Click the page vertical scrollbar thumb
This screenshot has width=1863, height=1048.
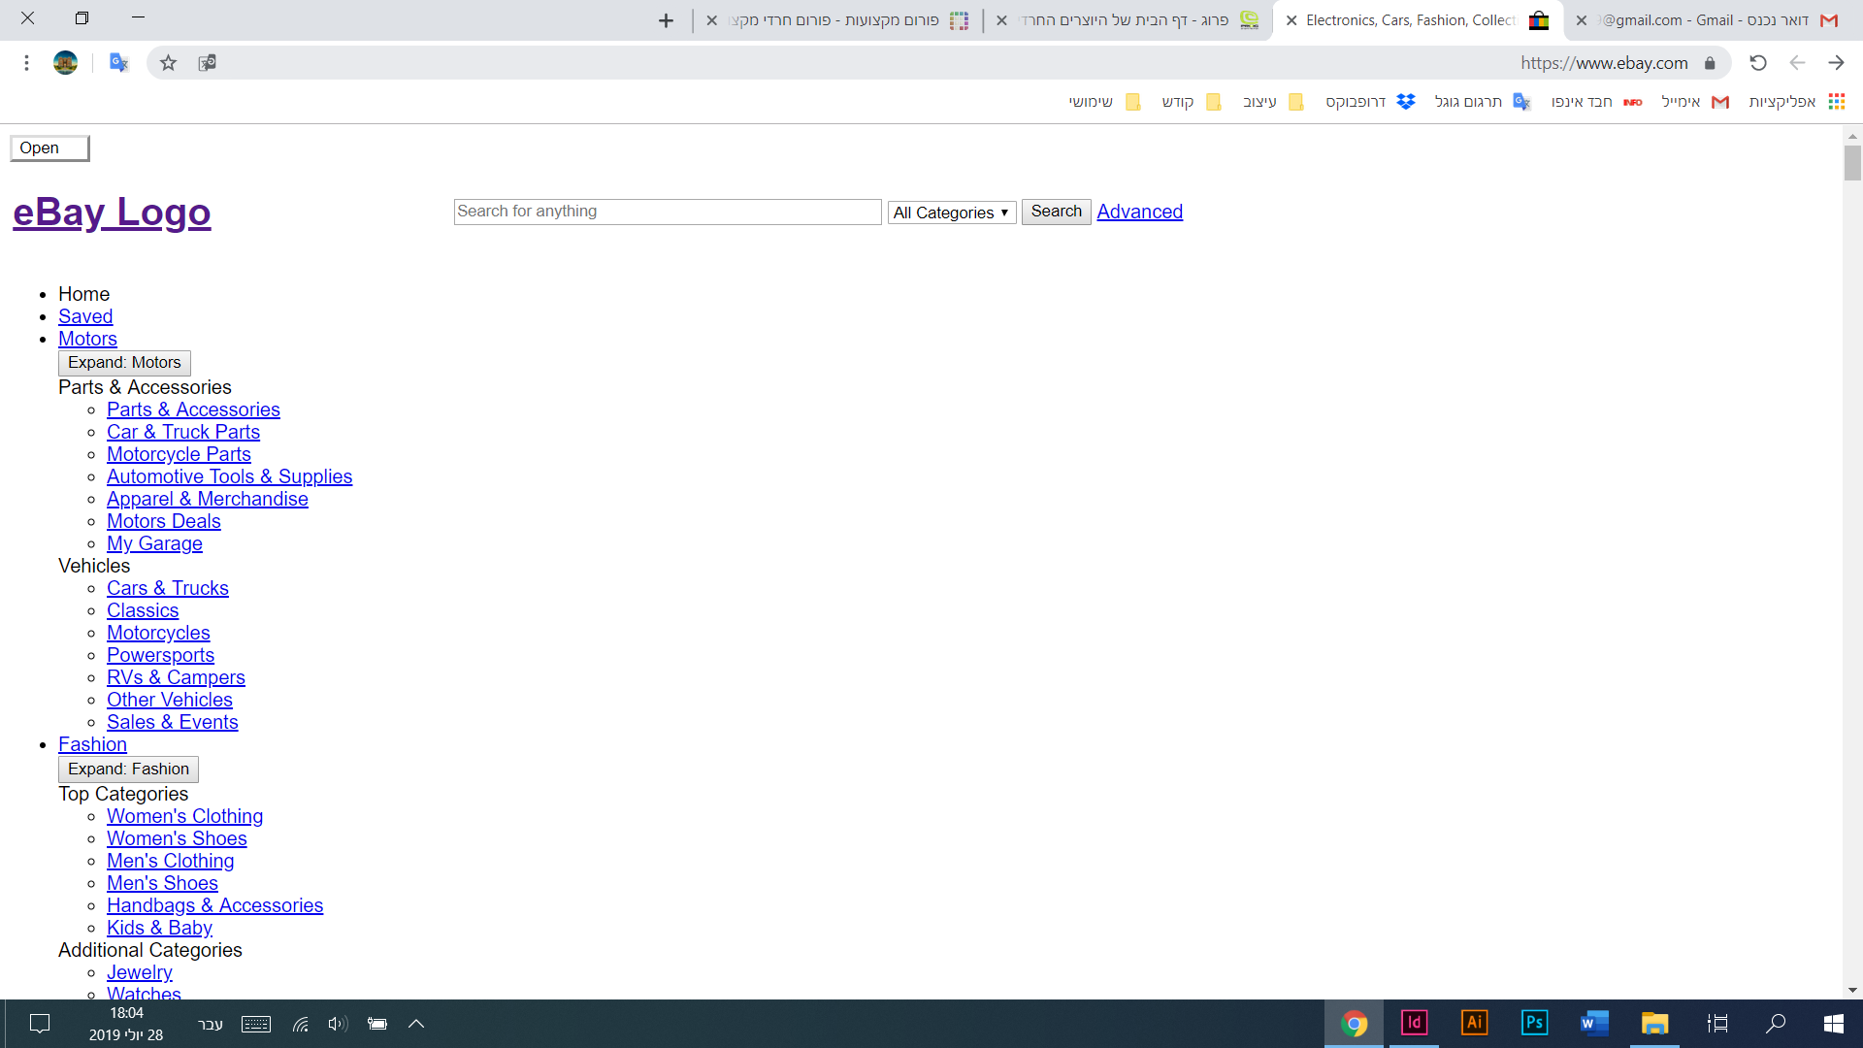pos(1852,163)
